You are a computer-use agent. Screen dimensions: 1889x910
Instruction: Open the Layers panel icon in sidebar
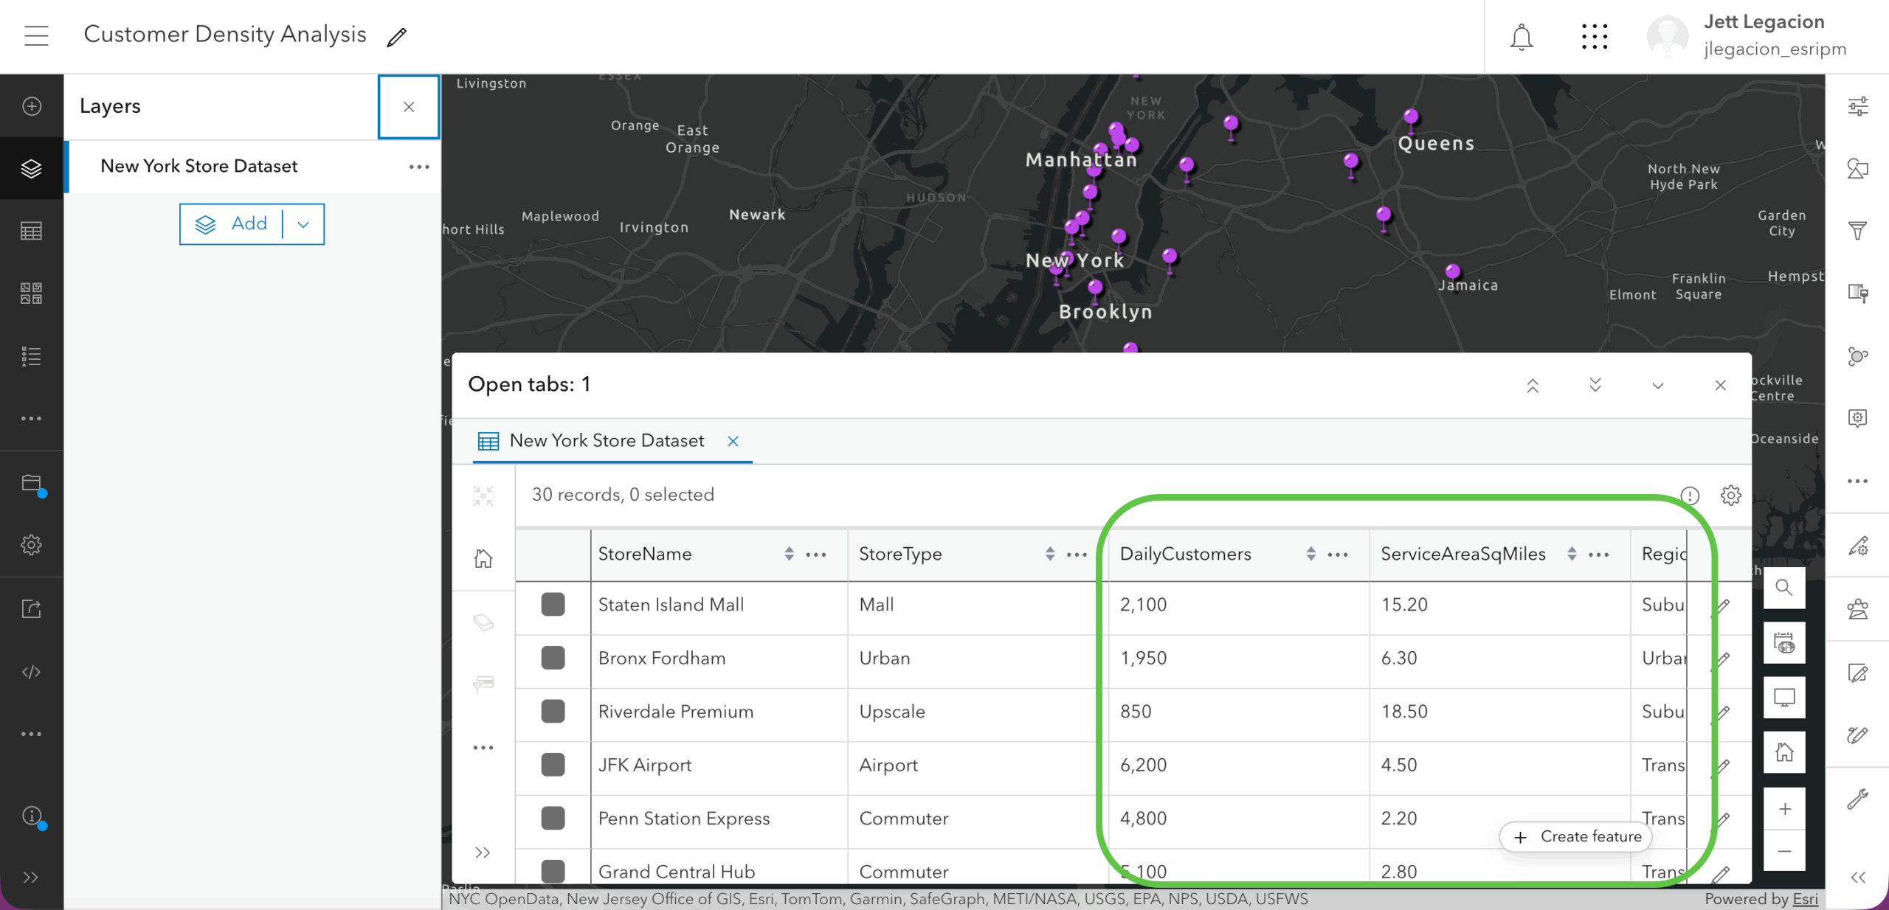(x=31, y=168)
